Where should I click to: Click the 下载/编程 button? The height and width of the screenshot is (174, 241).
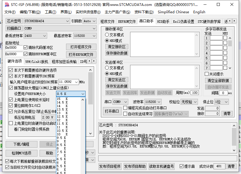click(21, 144)
